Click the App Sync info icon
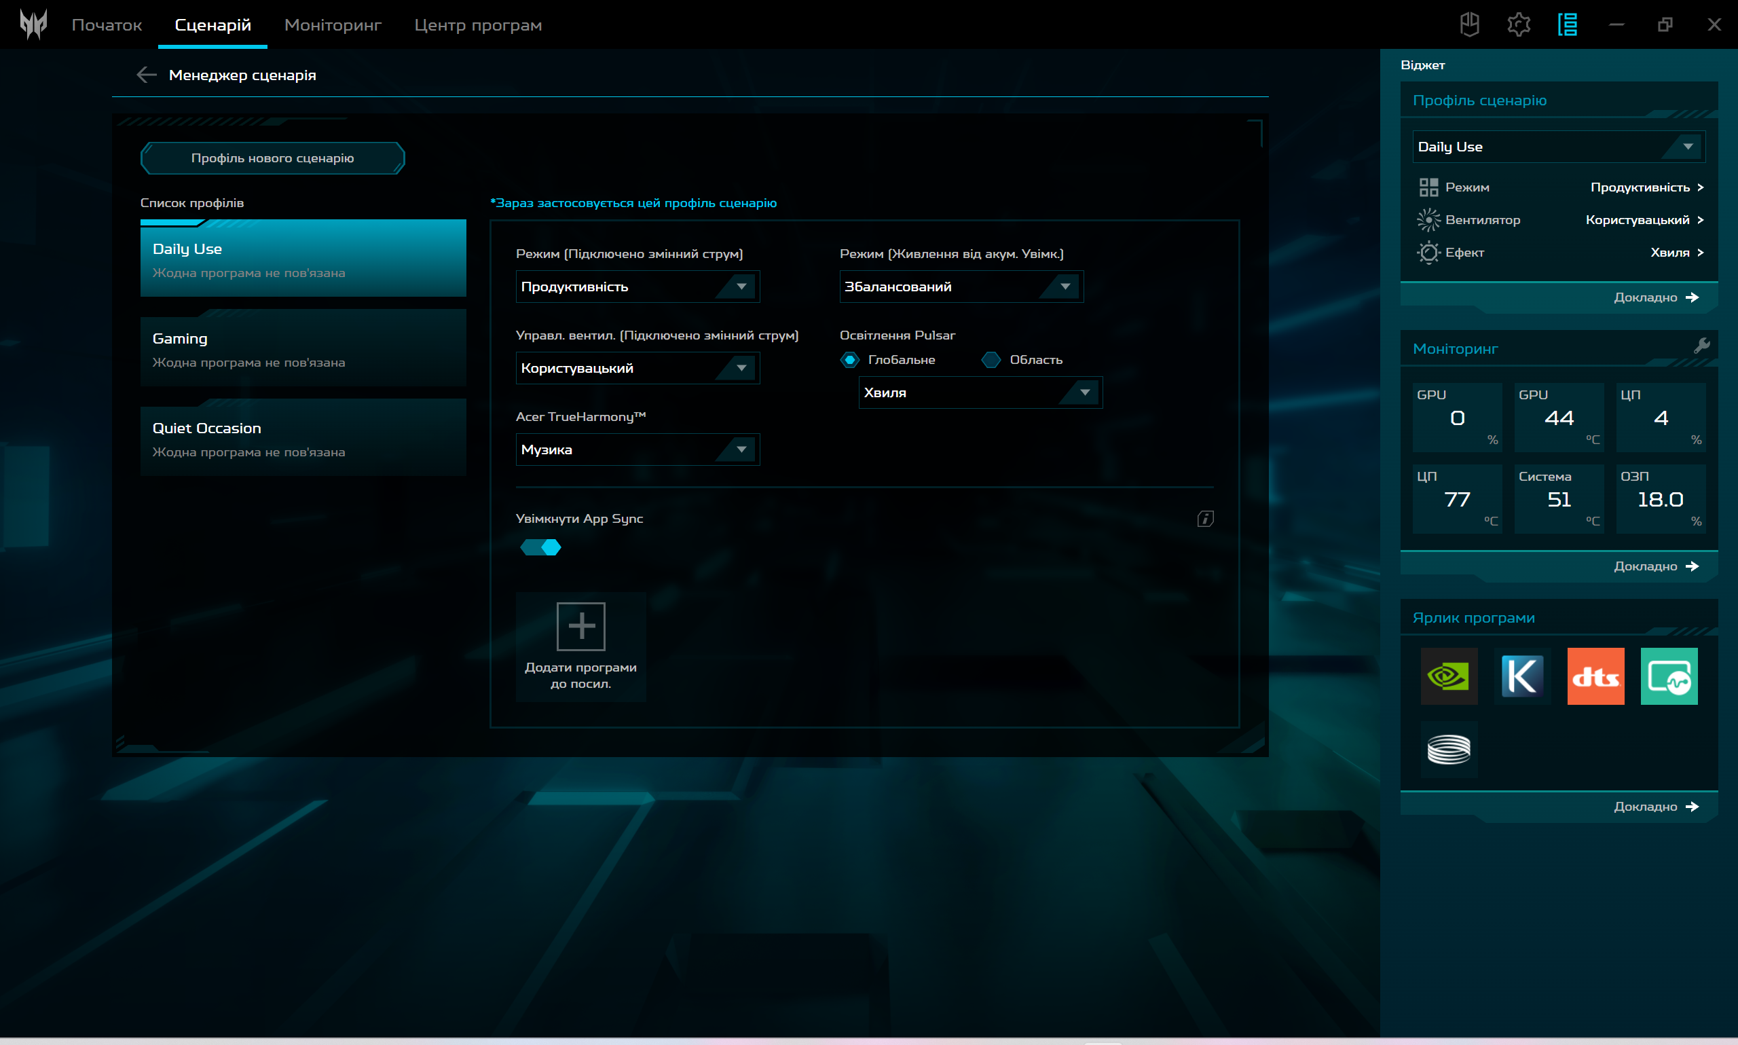 pos(1204,519)
